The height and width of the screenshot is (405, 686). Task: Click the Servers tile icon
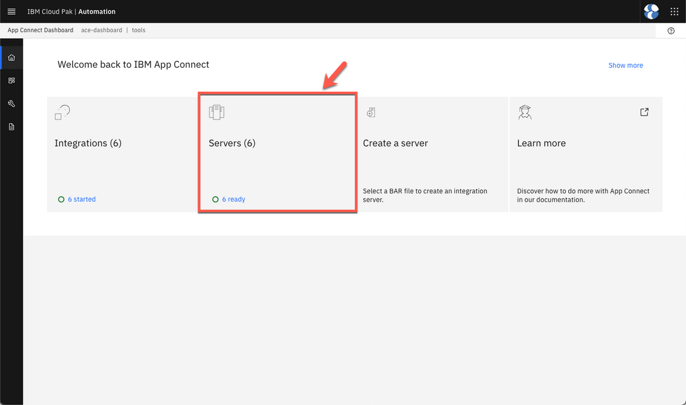(217, 112)
